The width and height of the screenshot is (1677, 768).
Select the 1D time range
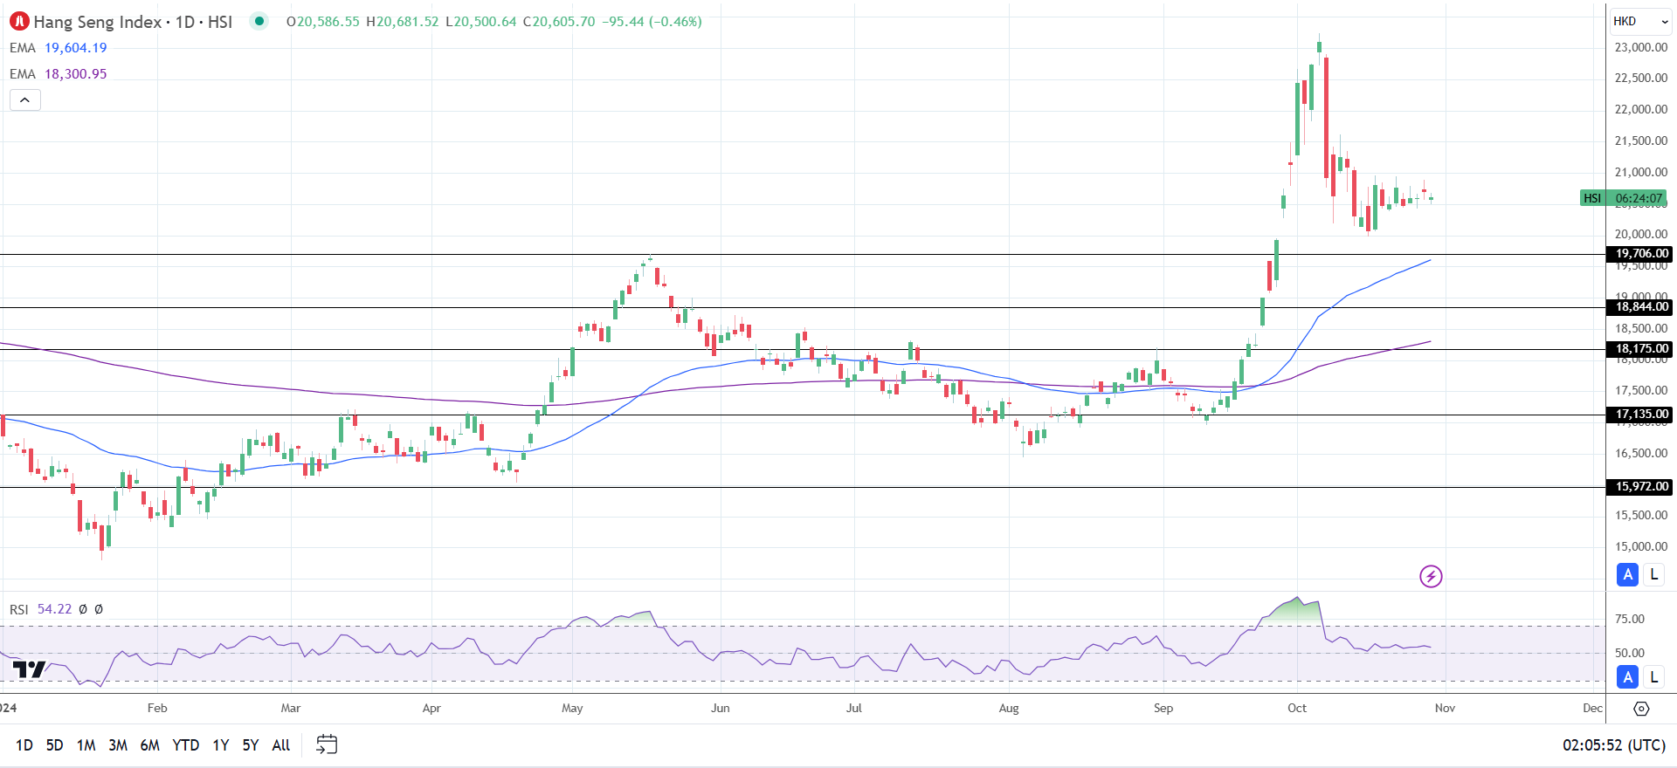tap(24, 745)
